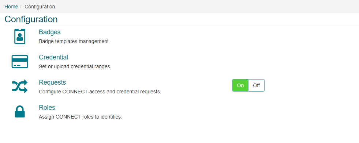Viewport: 359px width, 143px height.
Task: Click the Requests shuffle arrows icon
Action: point(20,86)
